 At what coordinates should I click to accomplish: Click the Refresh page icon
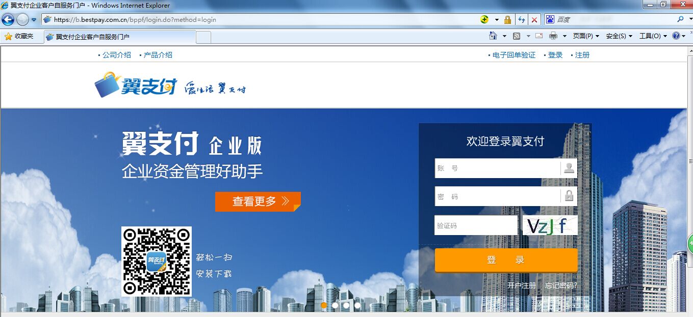pos(521,20)
